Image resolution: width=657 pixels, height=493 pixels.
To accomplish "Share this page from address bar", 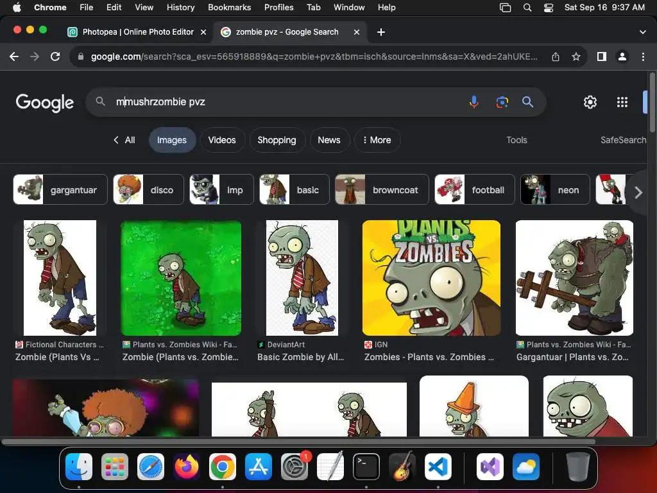I will 556,56.
